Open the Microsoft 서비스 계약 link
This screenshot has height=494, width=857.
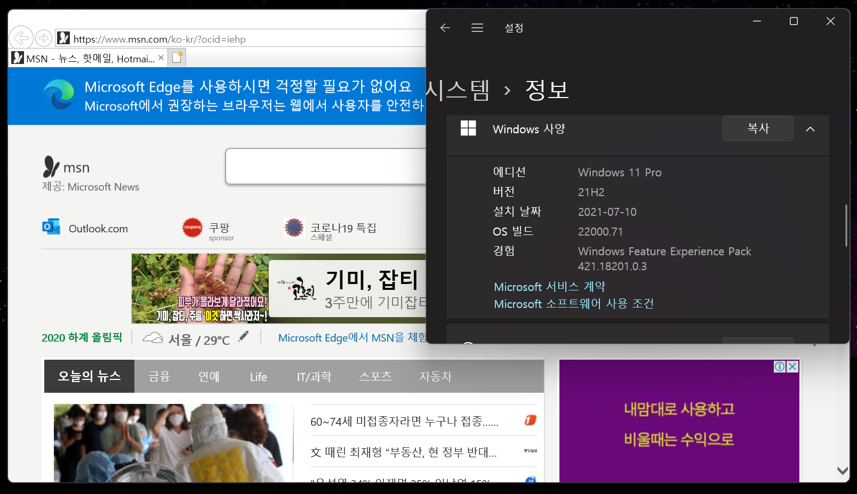tap(550, 287)
